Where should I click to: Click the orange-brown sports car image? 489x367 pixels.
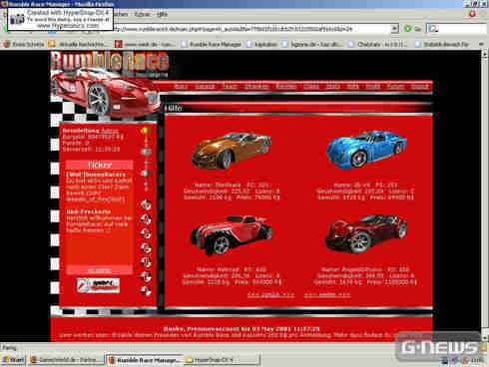[x=232, y=151]
